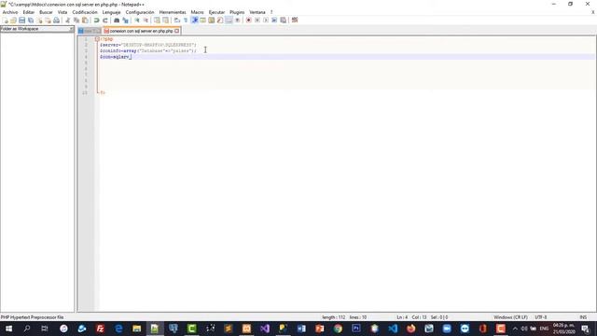Toggle word wrap in the toolbar
Image resolution: width=597 pixels, height=336 pixels.
coord(176,21)
